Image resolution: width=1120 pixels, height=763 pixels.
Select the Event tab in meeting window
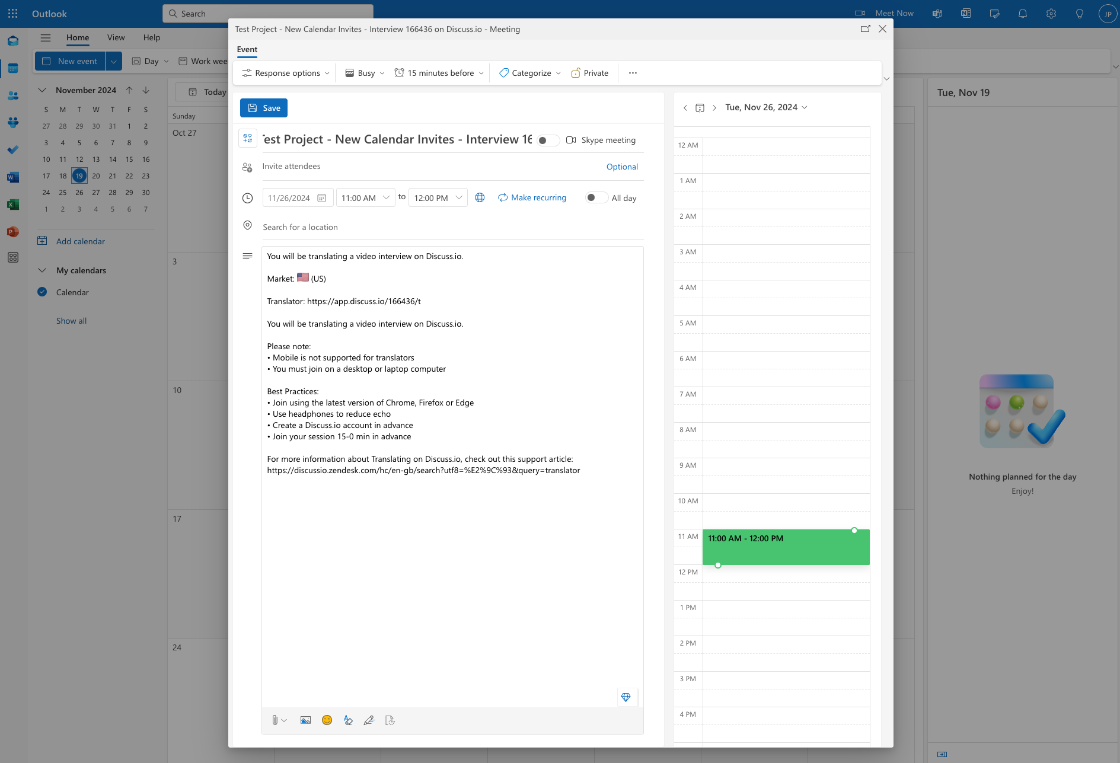coord(247,50)
